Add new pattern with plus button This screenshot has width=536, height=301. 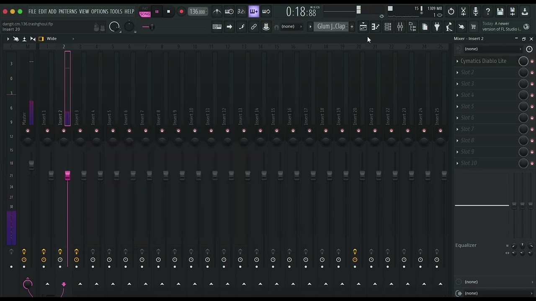pyautogui.click(x=352, y=27)
